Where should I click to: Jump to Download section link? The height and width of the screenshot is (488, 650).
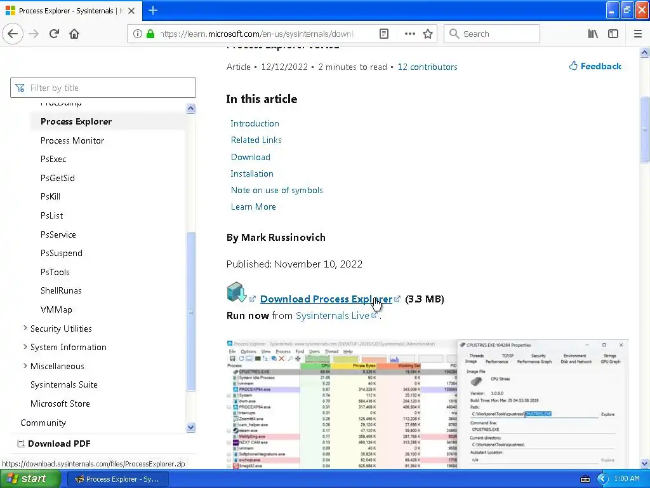point(250,158)
